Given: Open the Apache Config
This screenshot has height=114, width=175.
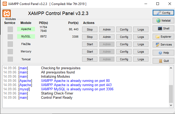Looking at the screenshot, I should [124, 29].
